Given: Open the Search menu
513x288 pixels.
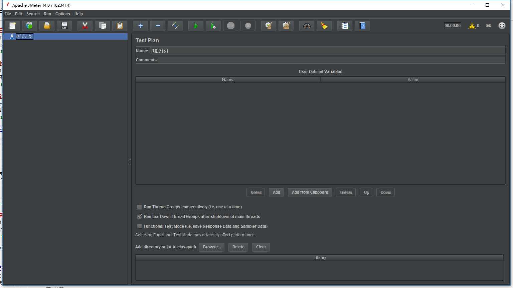Looking at the screenshot, I should tap(33, 14).
